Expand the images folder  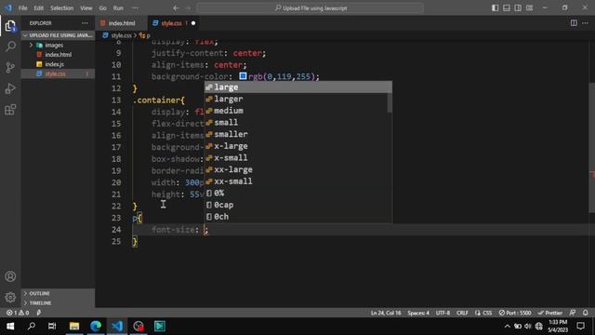[54, 46]
